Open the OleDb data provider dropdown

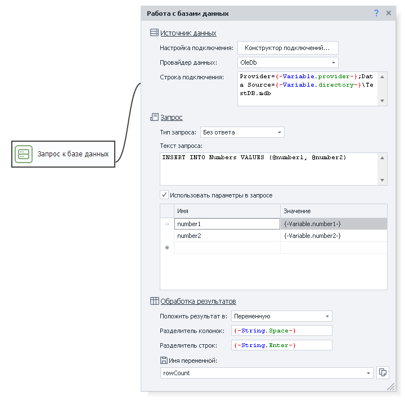point(333,62)
